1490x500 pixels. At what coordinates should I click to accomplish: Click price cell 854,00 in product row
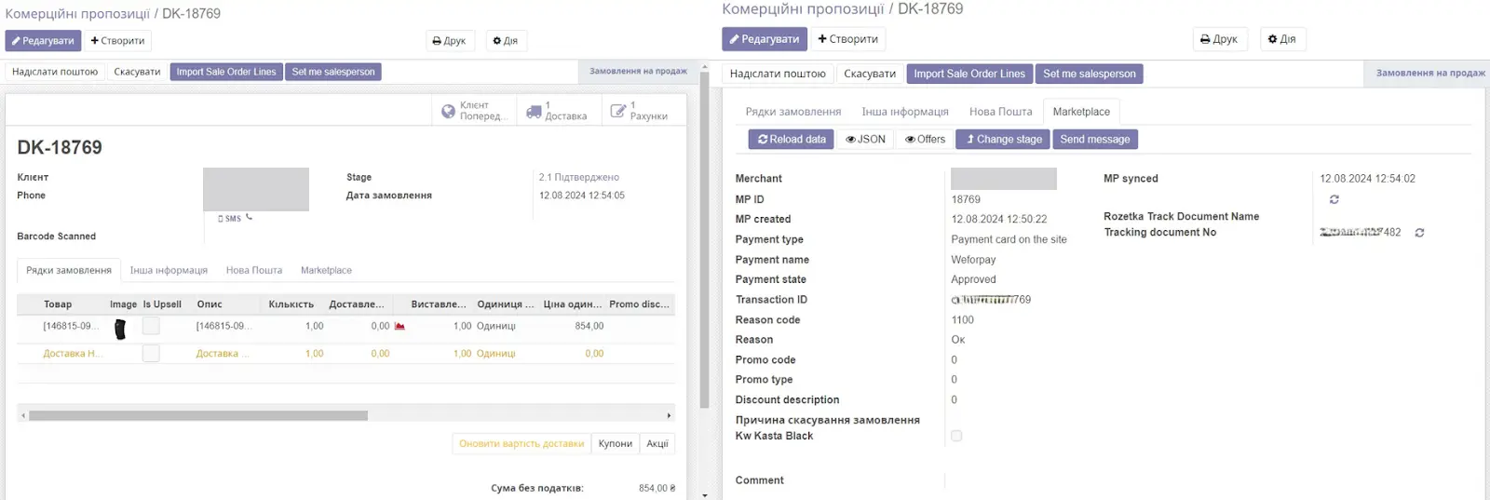point(589,327)
